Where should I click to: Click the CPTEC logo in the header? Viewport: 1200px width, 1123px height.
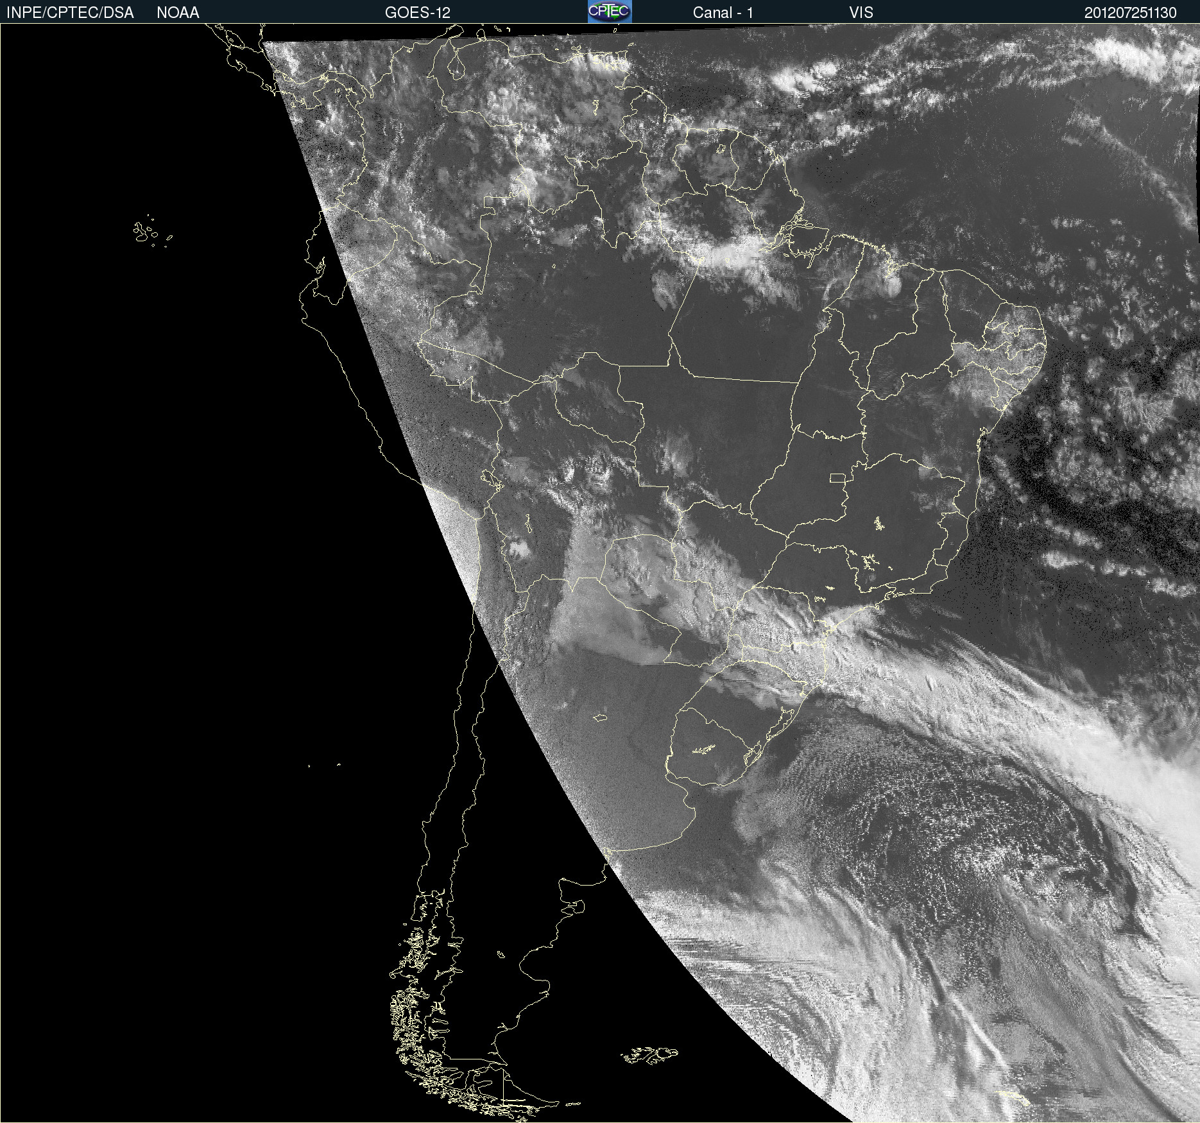click(610, 12)
